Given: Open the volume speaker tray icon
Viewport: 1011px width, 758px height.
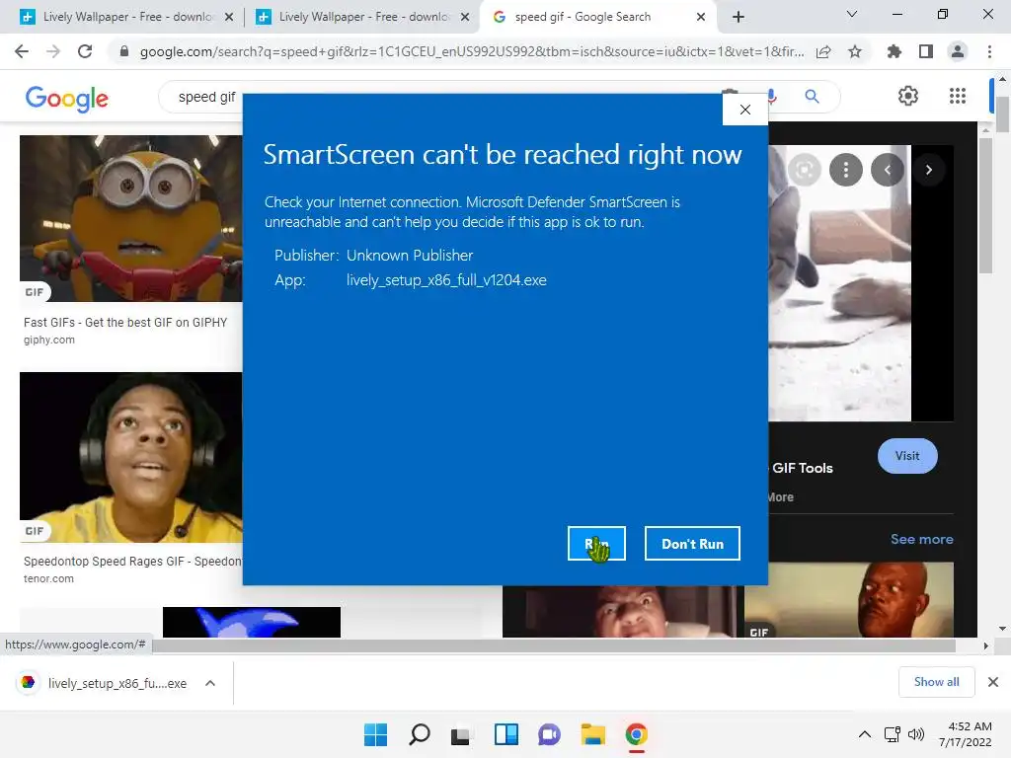Looking at the screenshot, I should click(x=915, y=734).
